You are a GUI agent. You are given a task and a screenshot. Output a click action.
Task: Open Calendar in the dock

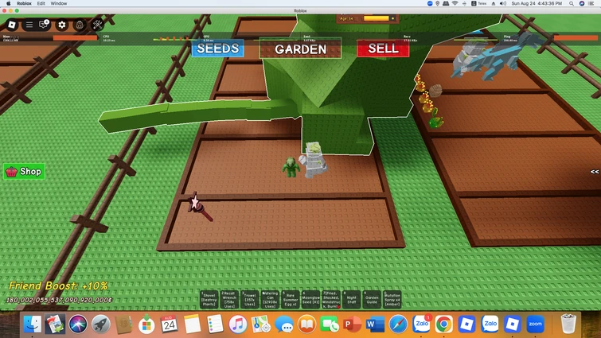tap(169, 324)
